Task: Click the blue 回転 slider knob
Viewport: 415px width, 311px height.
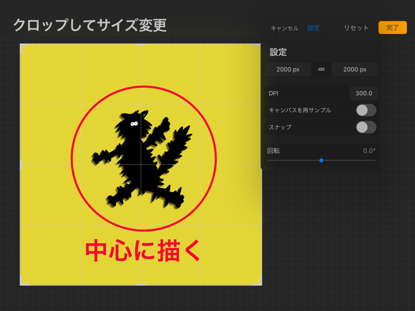Action: click(321, 160)
